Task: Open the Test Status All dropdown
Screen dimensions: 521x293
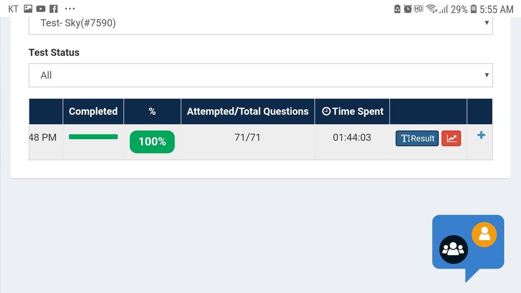Action: click(x=260, y=75)
